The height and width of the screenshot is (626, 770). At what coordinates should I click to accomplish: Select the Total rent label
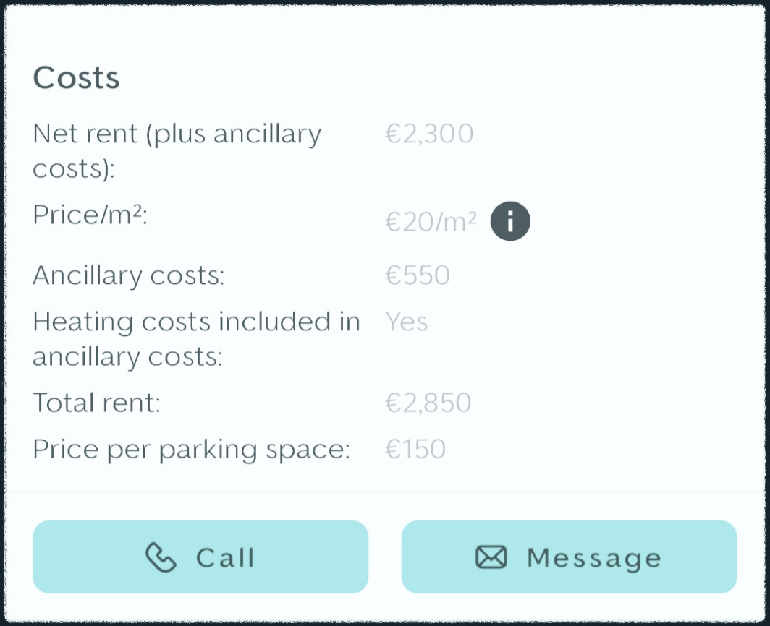tap(96, 403)
